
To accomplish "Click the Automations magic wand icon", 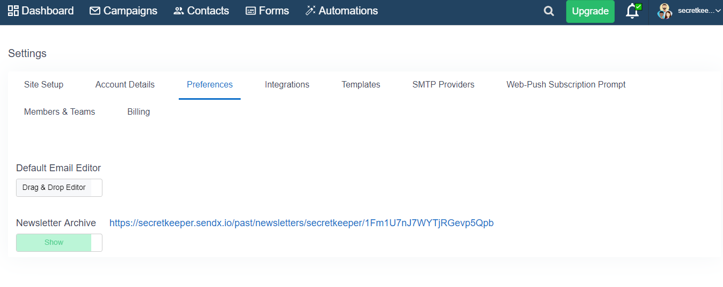I will pos(311,11).
